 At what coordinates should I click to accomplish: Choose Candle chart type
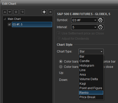91,61
